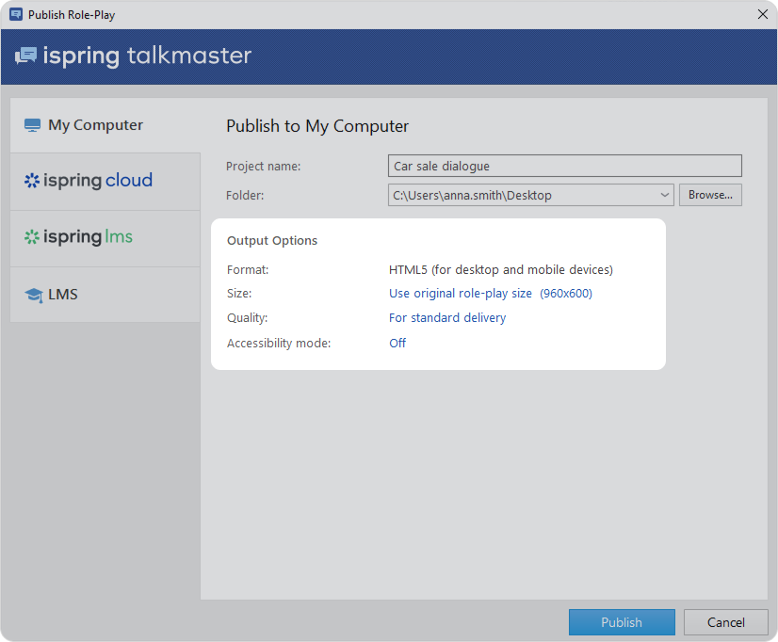Go to the LMS tab label
Viewport: 778px width, 642px height.
63,295
